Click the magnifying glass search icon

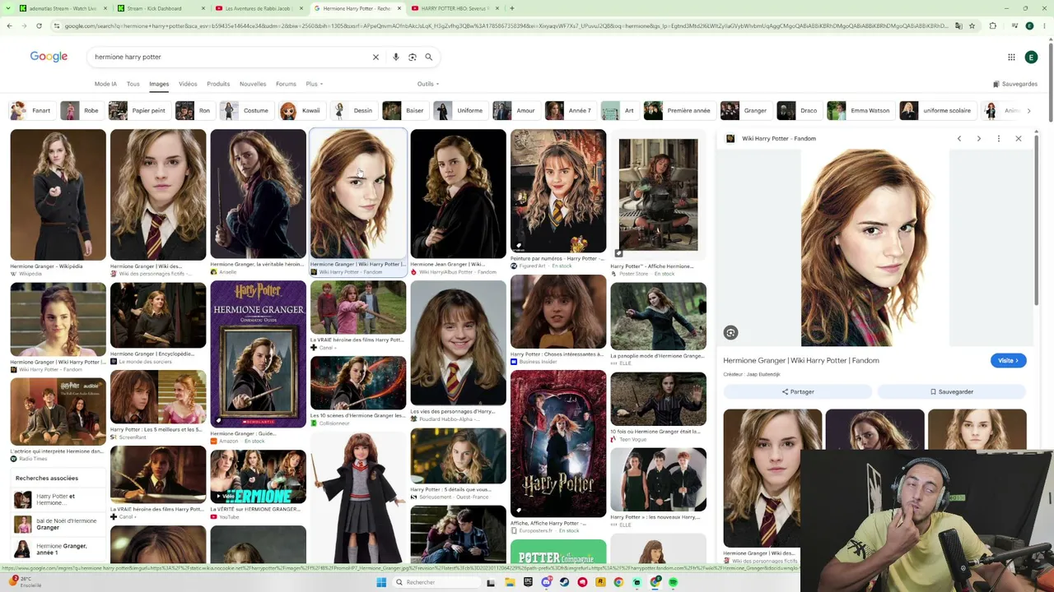tap(428, 57)
